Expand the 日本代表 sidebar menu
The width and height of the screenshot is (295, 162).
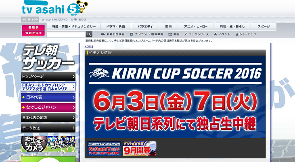coord(48,97)
